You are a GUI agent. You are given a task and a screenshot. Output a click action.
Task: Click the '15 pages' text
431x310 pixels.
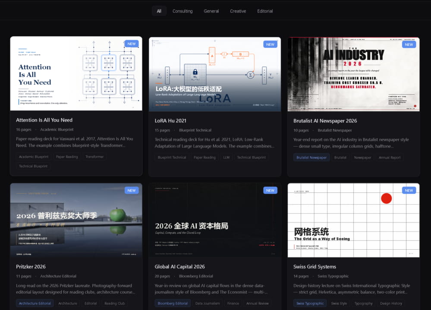[x=163, y=130]
